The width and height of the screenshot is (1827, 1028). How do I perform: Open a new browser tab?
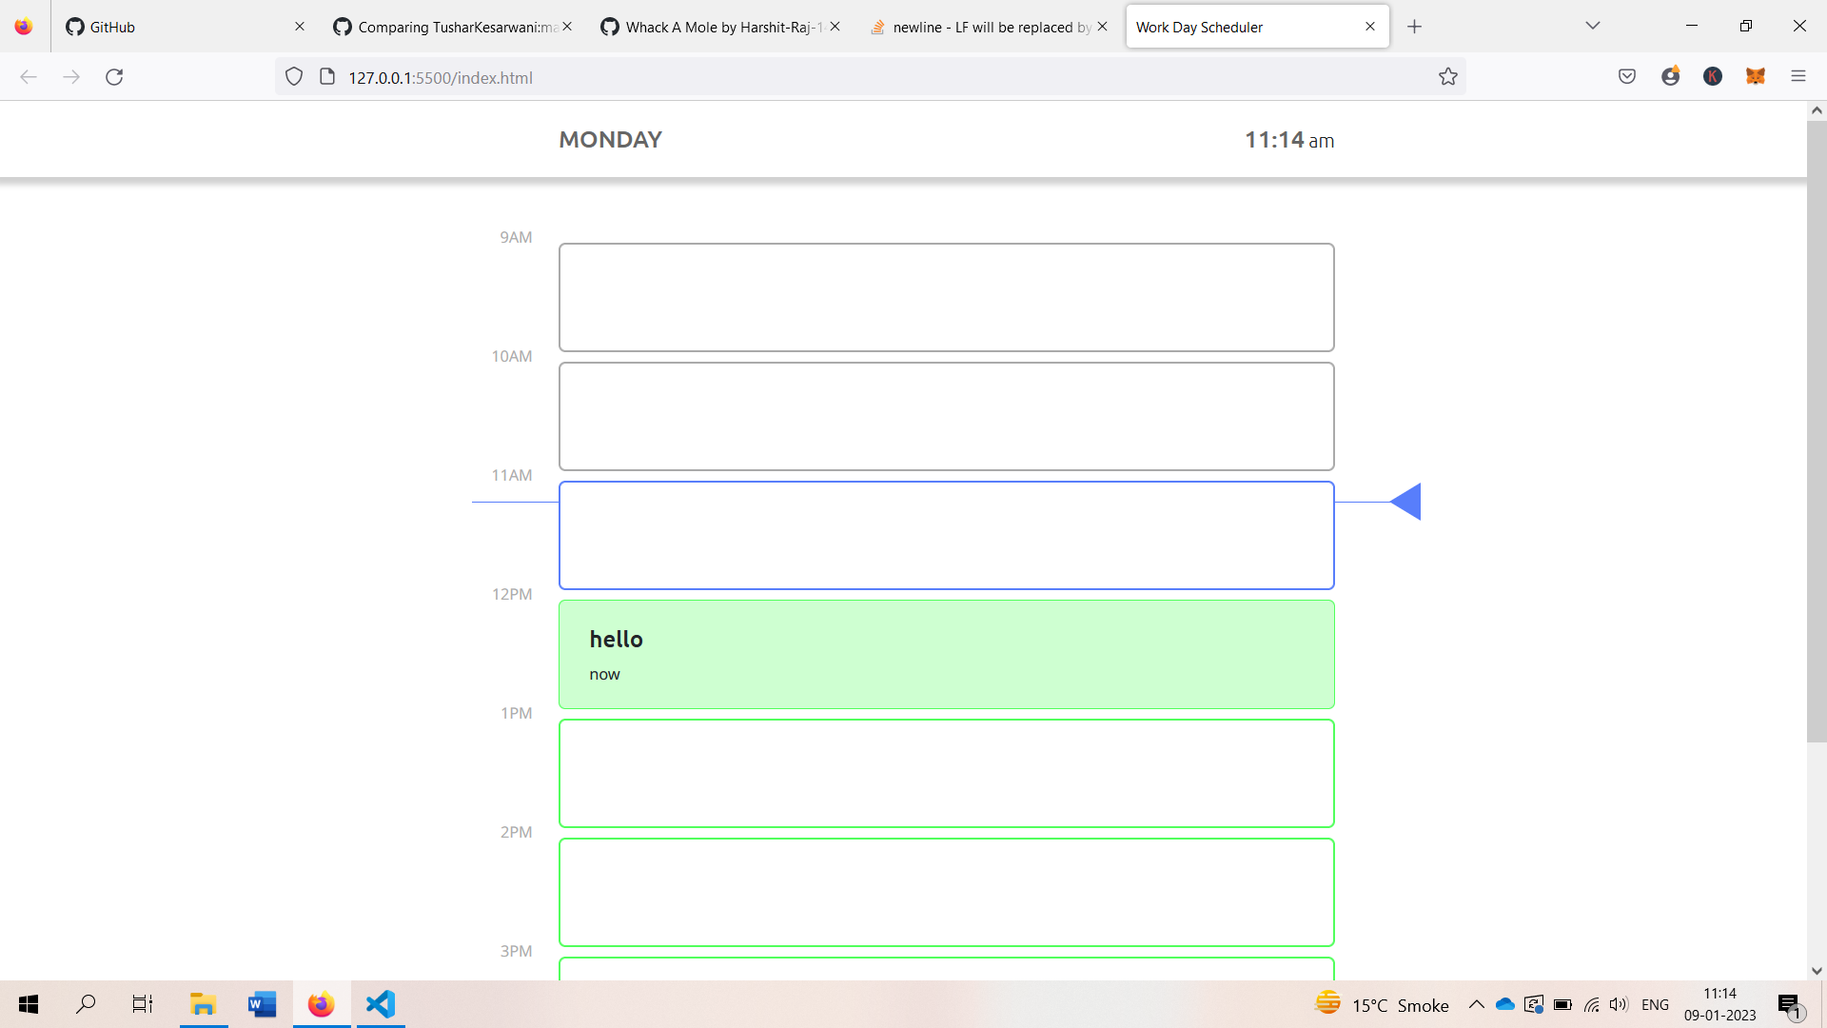(1415, 27)
